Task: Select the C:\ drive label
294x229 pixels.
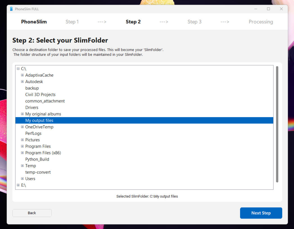Action: point(24,69)
